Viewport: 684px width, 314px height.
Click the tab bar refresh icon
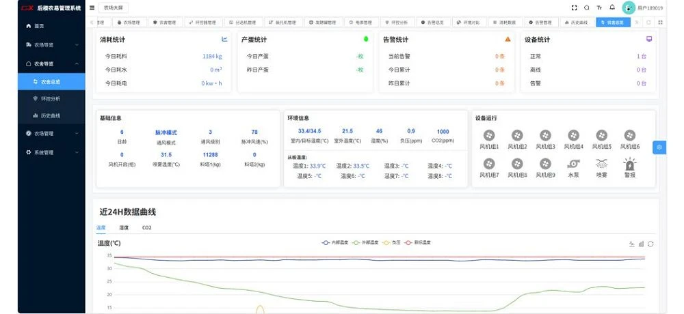point(648,23)
